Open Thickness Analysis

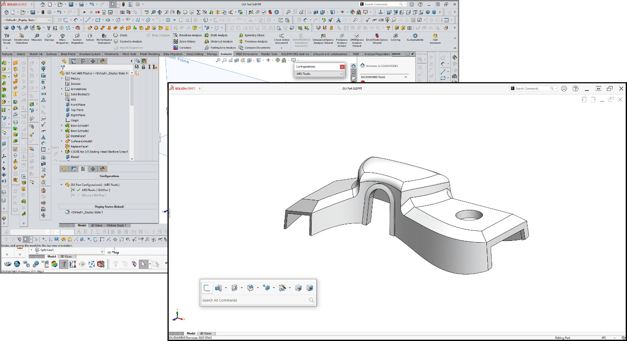coord(253,42)
